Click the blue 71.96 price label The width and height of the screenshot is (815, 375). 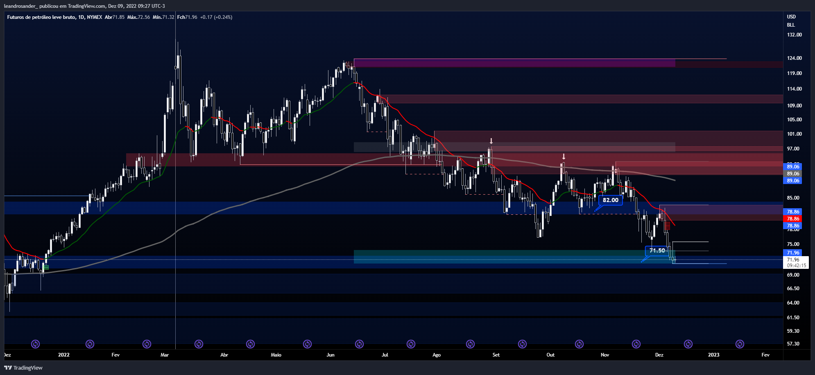(793, 253)
